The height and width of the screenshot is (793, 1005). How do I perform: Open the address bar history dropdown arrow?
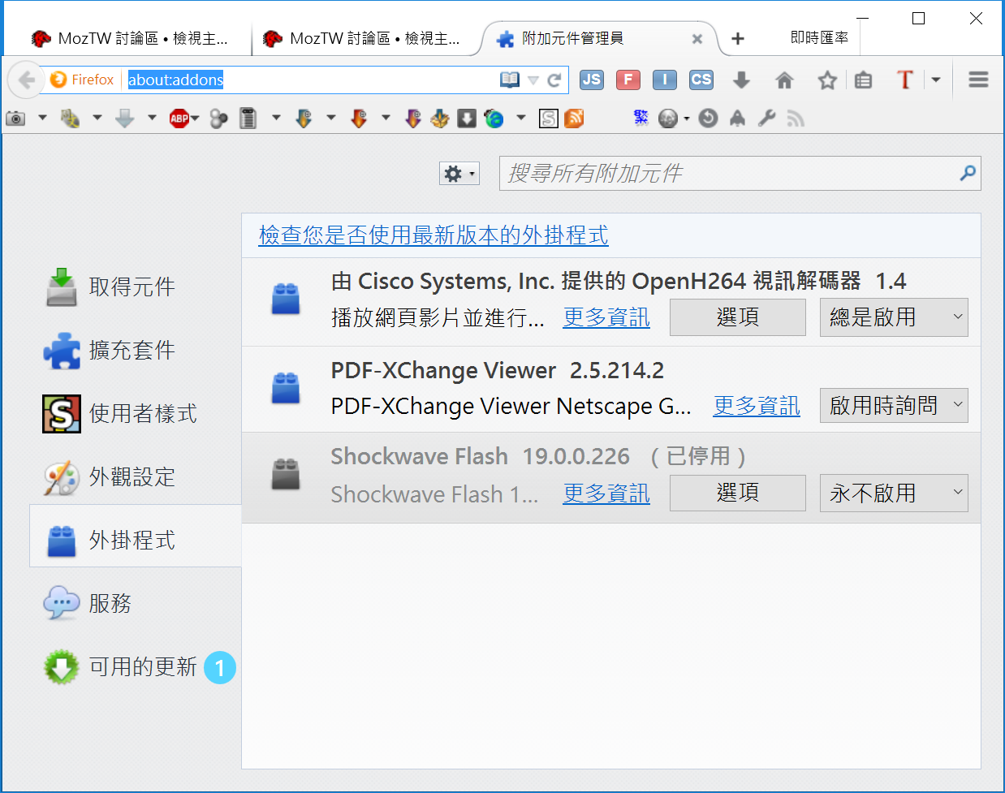click(x=533, y=80)
